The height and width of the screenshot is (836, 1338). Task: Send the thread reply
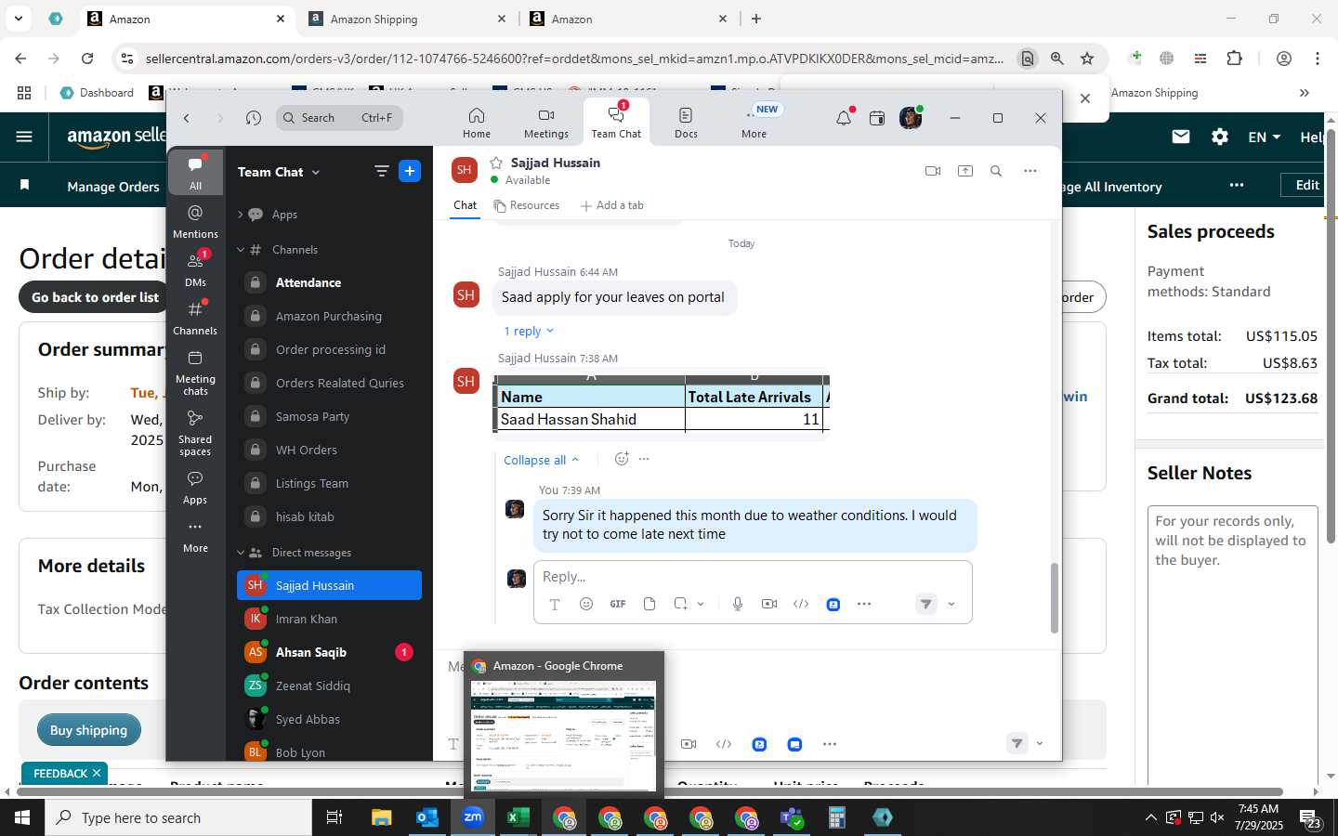tap(926, 604)
